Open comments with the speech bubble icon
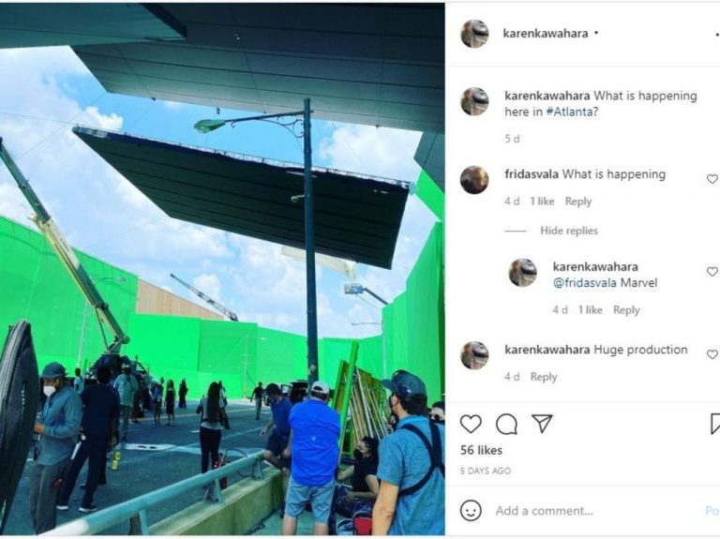 [x=506, y=424]
